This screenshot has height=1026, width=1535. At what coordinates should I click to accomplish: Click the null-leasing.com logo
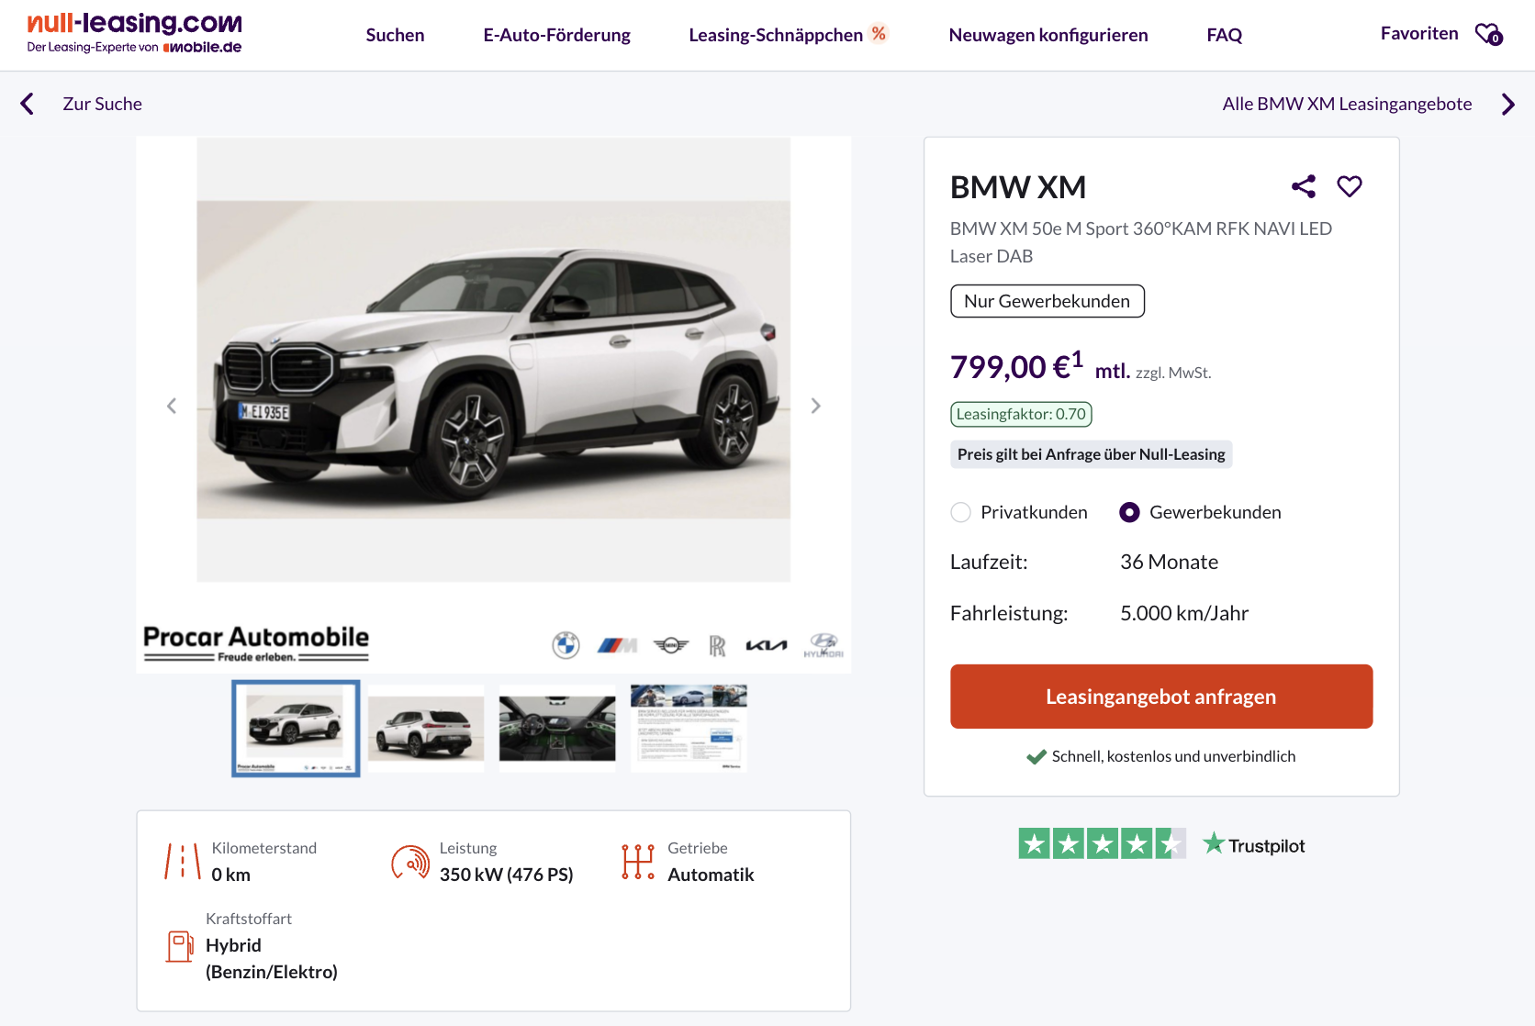click(134, 33)
